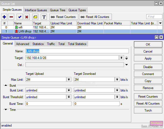Click Apply button

(x=148, y=58)
